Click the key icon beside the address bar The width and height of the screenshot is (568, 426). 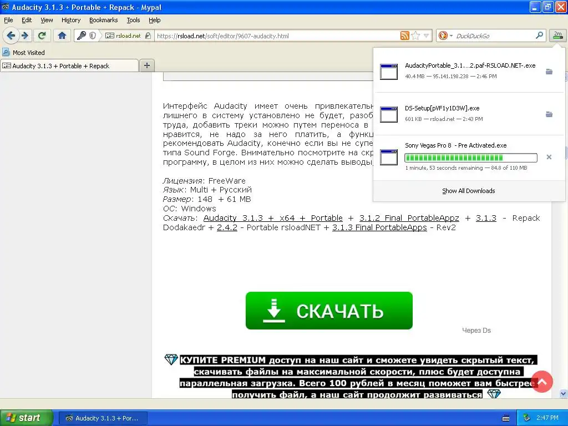tap(82, 35)
